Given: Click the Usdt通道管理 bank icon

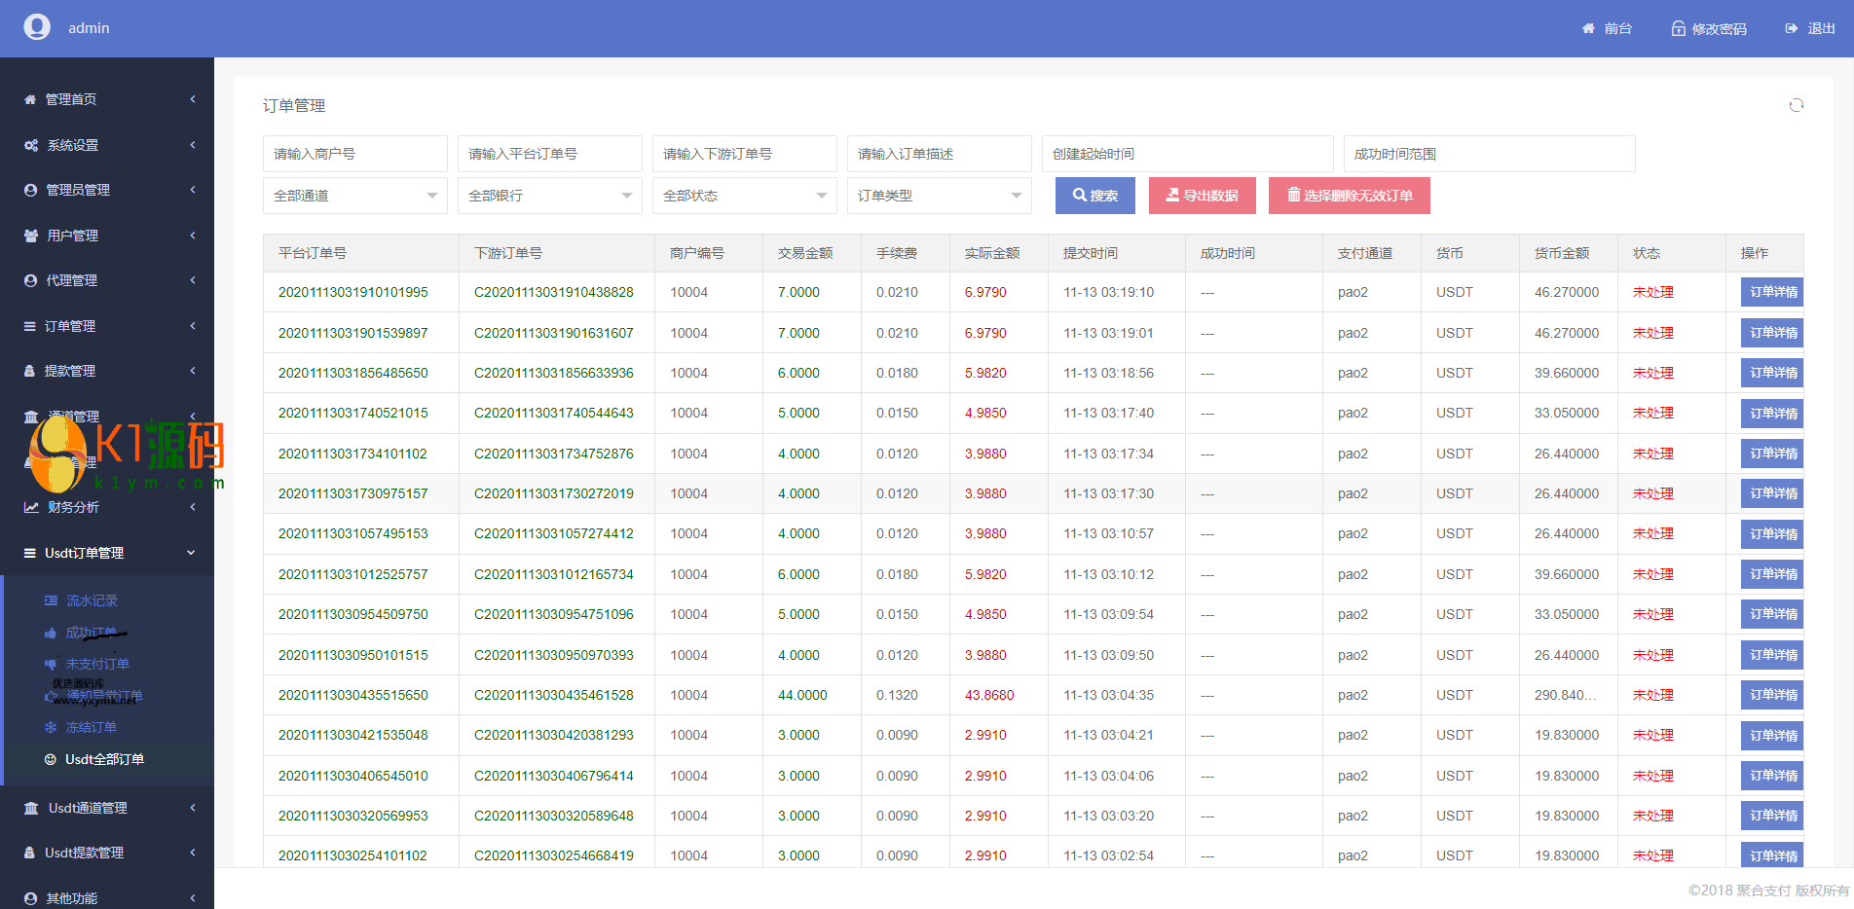Looking at the screenshot, I should click(x=31, y=808).
